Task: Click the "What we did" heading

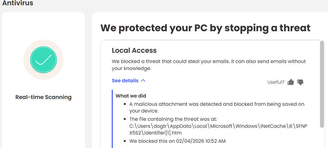Action: click(131, 96)
